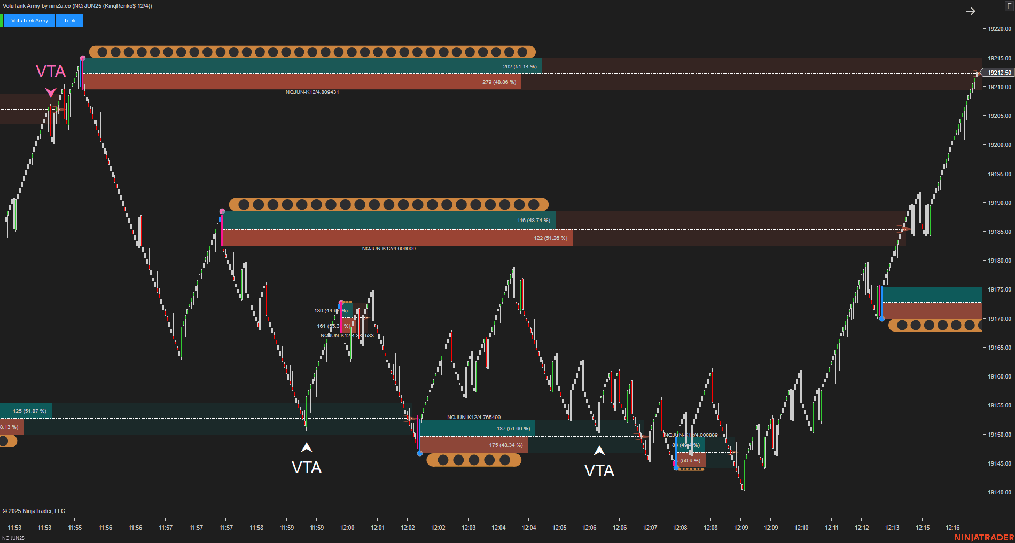The image size is (1015, 543).
Task: Click the orange tank track below 19150 zone
Action: click(x=474, y=460)
